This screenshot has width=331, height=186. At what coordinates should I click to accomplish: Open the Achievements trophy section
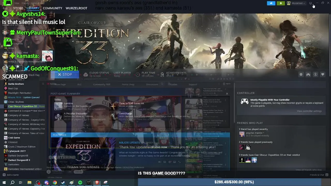[x=162, y=74]
